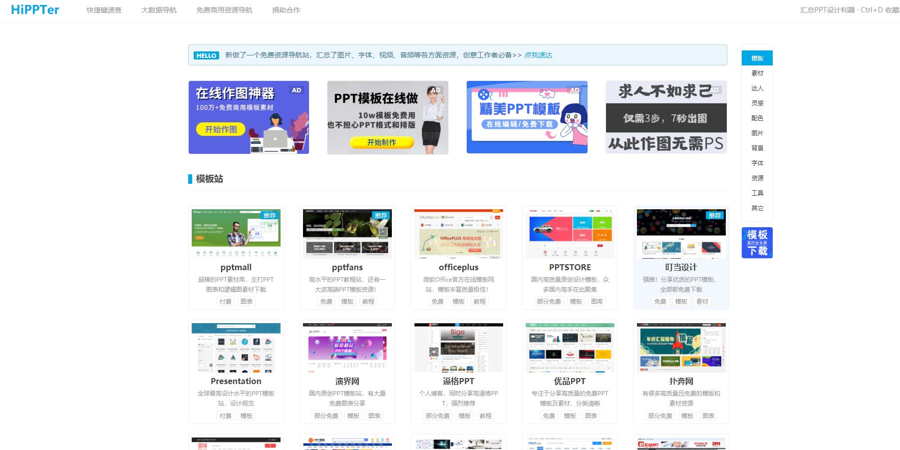Screen dimensions: 900x450
Task: Open the 大数据导航 menu item
Action: click(x=159, y=9)
